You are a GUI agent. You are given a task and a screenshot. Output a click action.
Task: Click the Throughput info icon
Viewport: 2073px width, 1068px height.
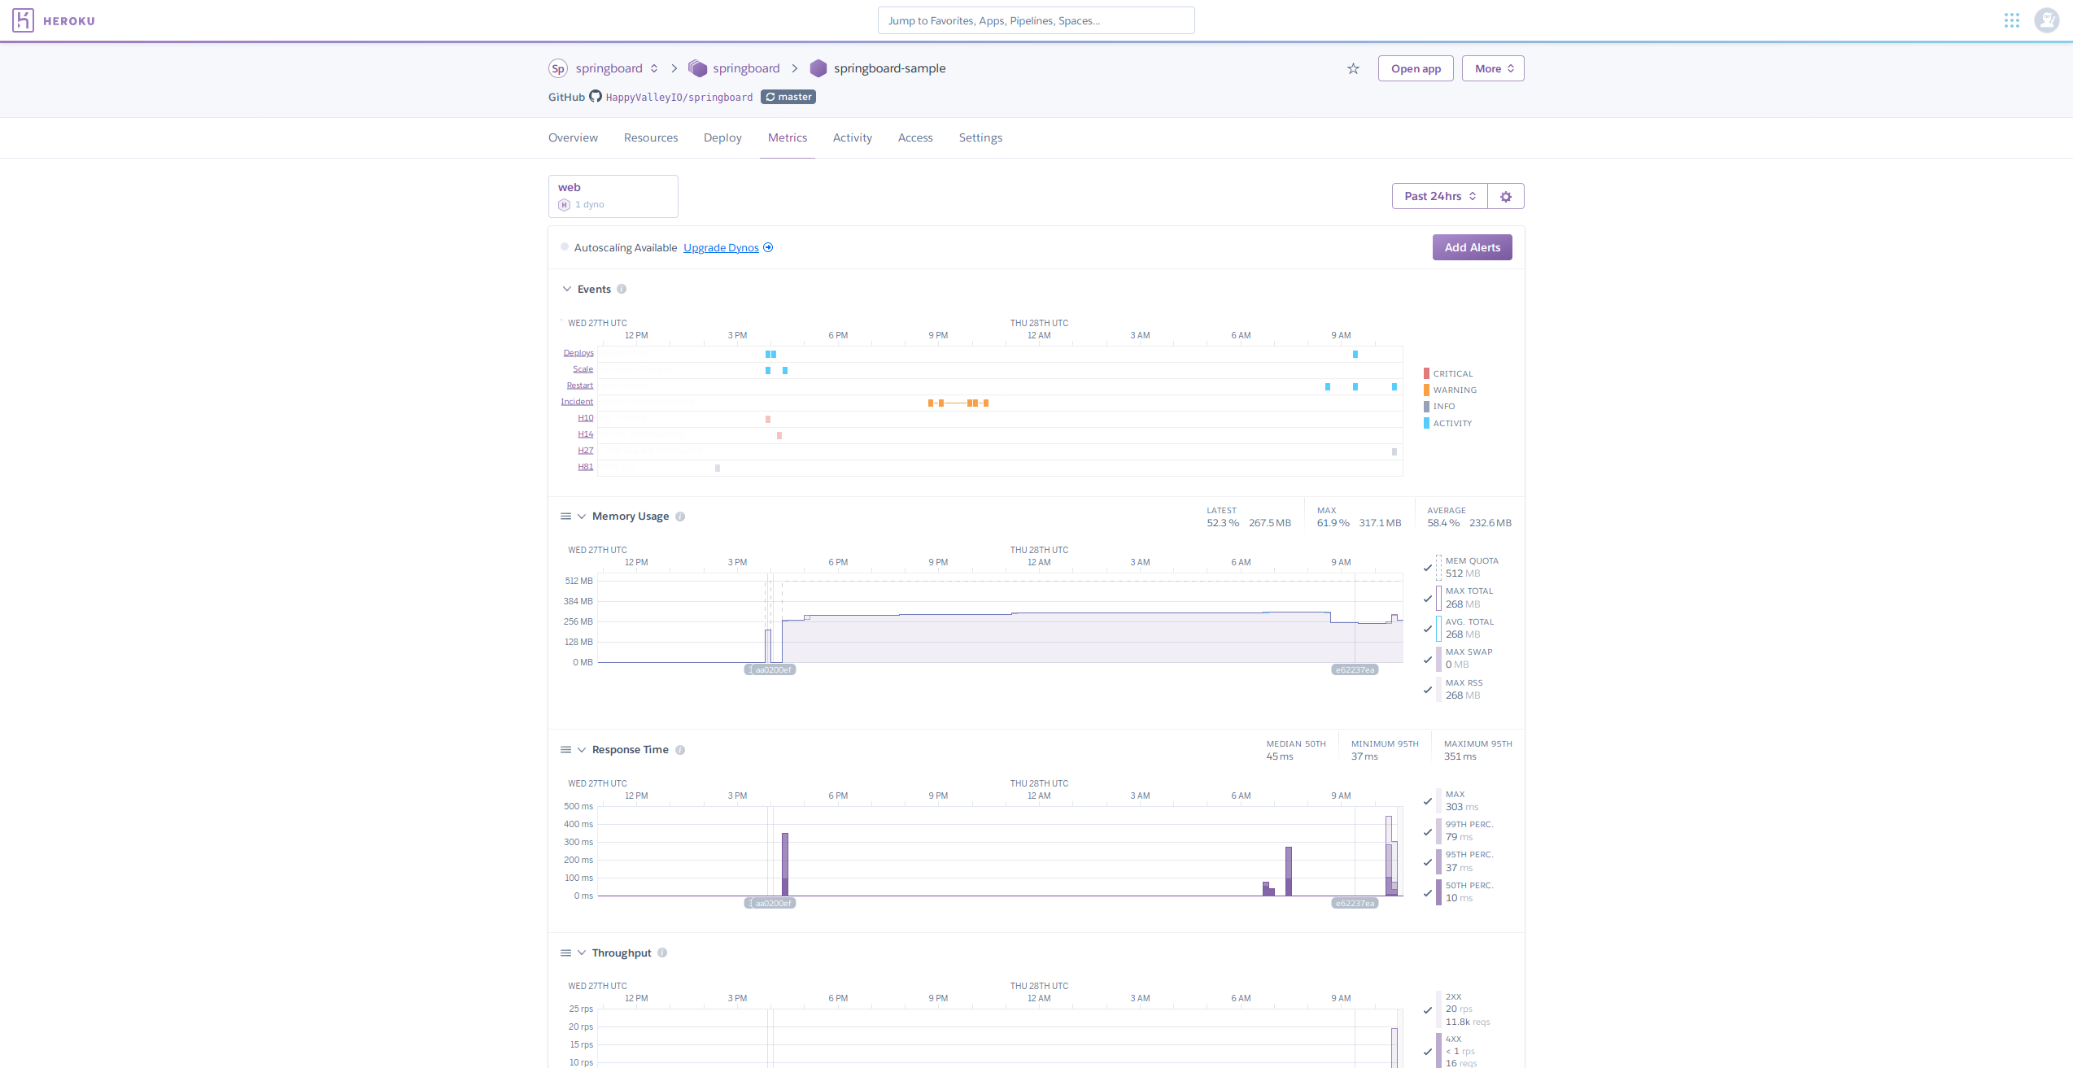(x=662, y=952)
